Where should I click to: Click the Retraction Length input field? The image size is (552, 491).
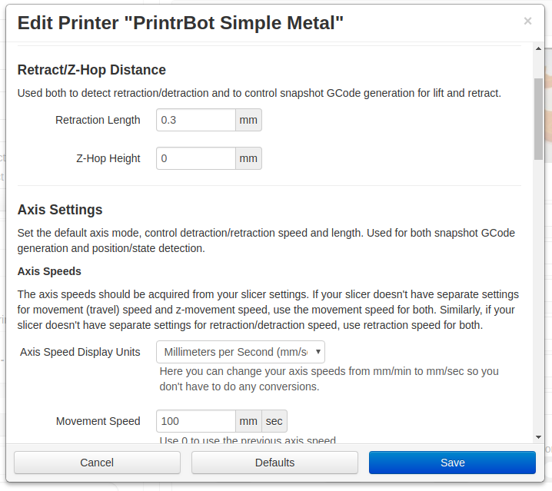click(x=196, y=120)
